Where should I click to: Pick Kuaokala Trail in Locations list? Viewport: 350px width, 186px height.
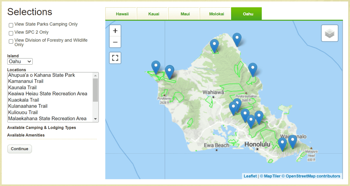(x=50, y=100)
